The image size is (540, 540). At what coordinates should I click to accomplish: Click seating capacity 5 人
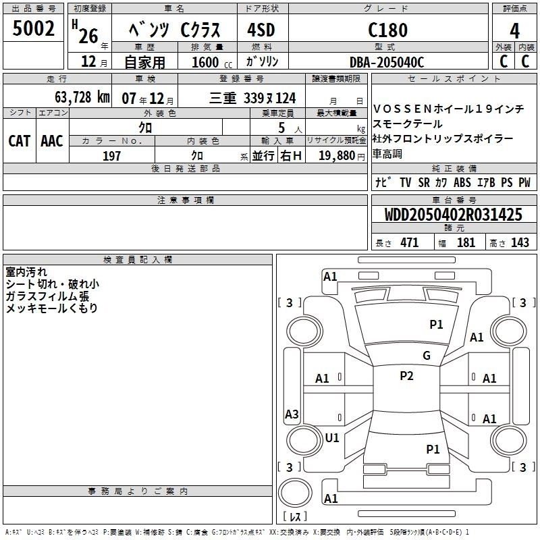click(290, 128)
